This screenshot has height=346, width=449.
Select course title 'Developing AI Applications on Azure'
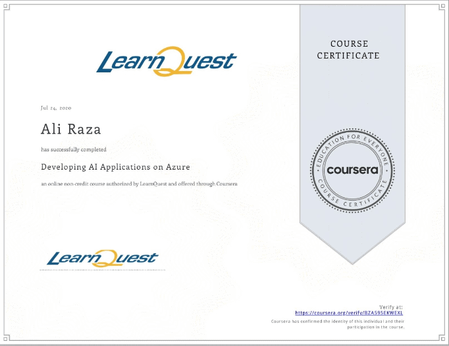(x=115, y=167)
